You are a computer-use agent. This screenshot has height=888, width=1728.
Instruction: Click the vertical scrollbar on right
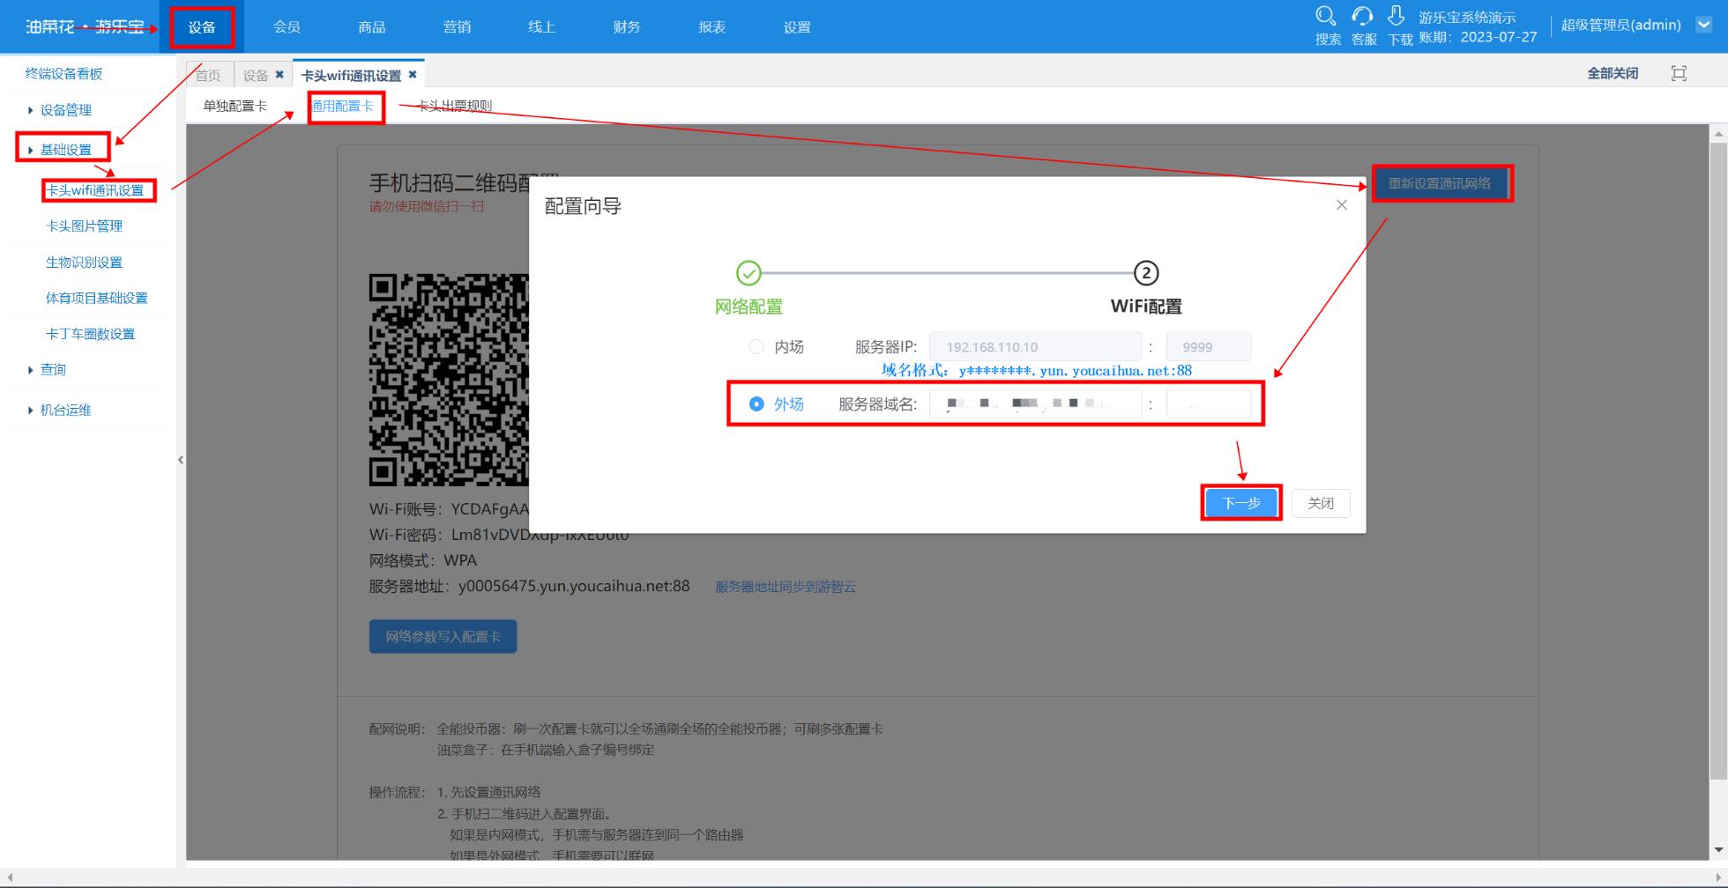tap(1718, 461)
